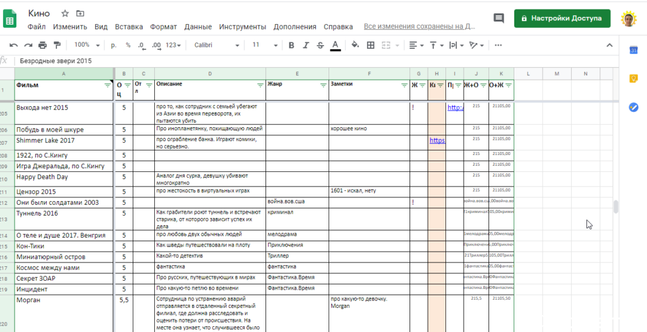Format as currency р.

114,46
